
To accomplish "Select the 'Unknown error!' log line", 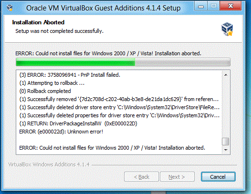I will coord(61,132).
